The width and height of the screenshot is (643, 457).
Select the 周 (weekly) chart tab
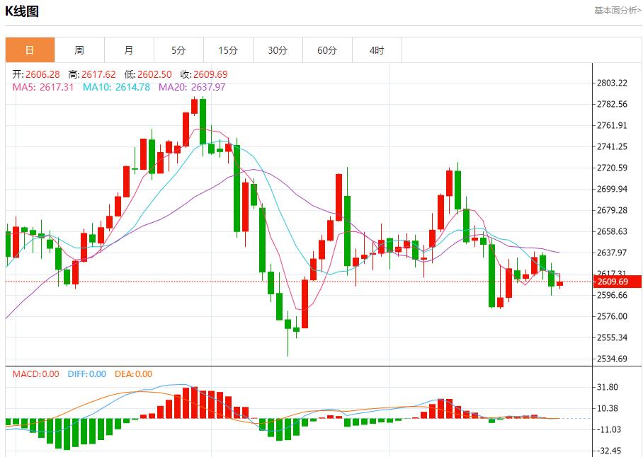[x=79, y=50]
